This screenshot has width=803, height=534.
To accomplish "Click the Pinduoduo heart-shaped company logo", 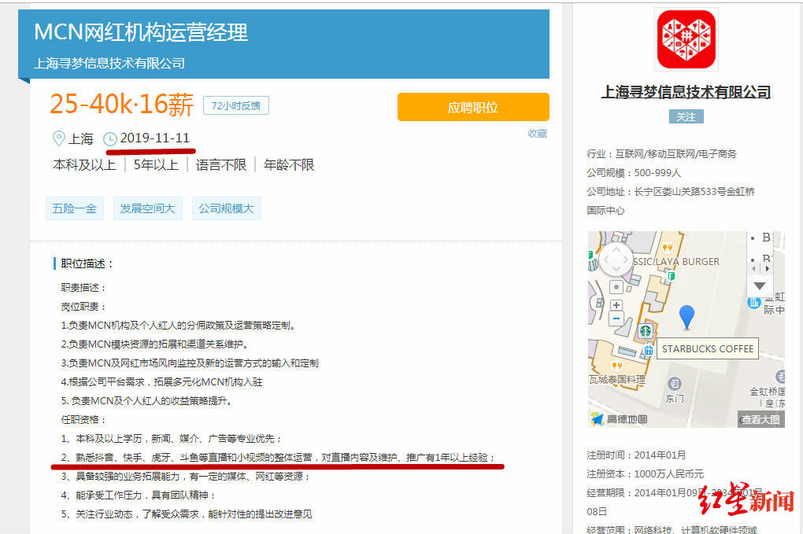I will [x=686, y=39].
